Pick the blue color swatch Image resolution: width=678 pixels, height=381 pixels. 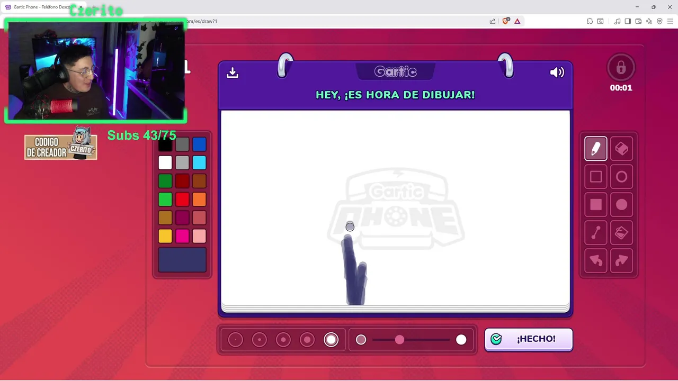pos(199,144)
